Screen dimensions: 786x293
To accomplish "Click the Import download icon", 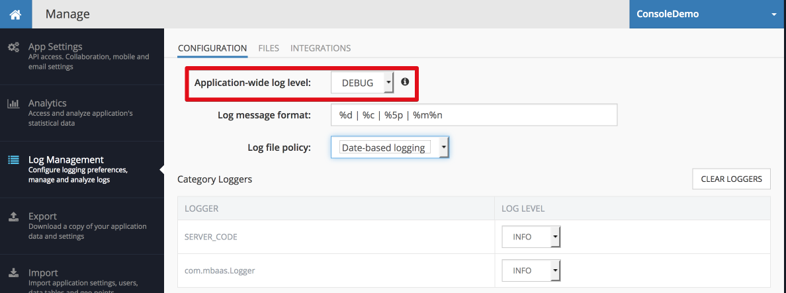I will (14, 273).
